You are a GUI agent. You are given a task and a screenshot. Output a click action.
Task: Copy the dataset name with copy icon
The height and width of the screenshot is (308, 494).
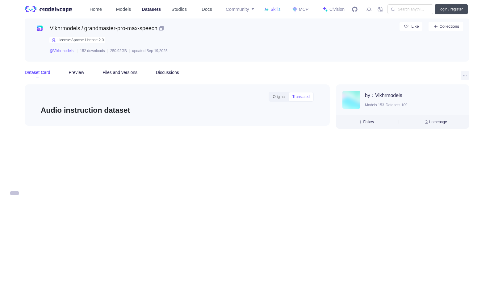[x=161, y=28]
